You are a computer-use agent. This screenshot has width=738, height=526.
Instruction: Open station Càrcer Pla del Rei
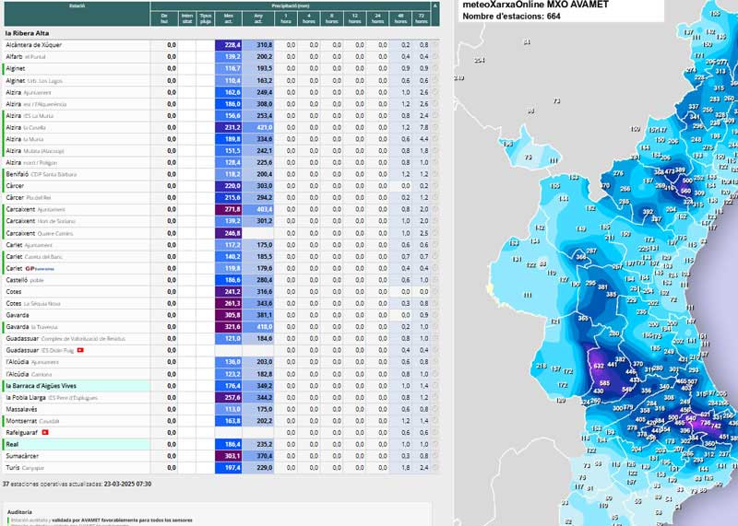29,198
